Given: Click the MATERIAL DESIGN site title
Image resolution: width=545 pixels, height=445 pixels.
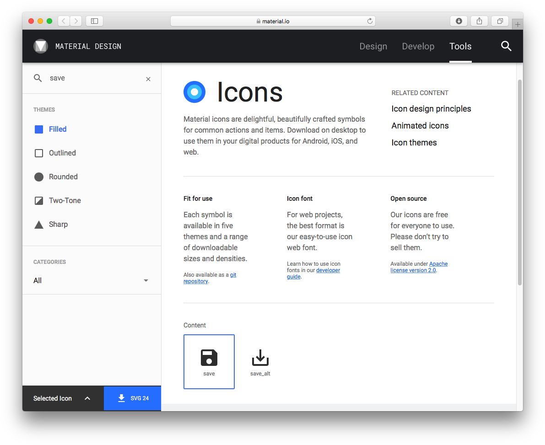Looking at the screenshot, I should pyautogui.click(x=88, y=47).
